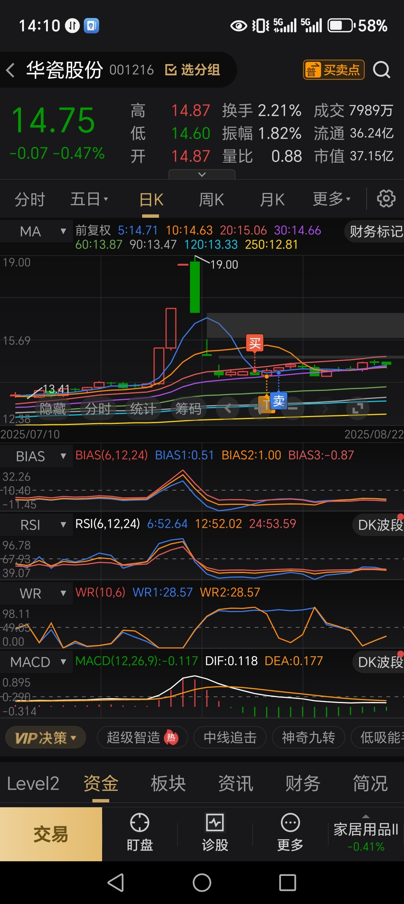The height and width of the screenshot is (904, 404).
Task: Go back using the top-left arrow
Action: coord(10,70)
